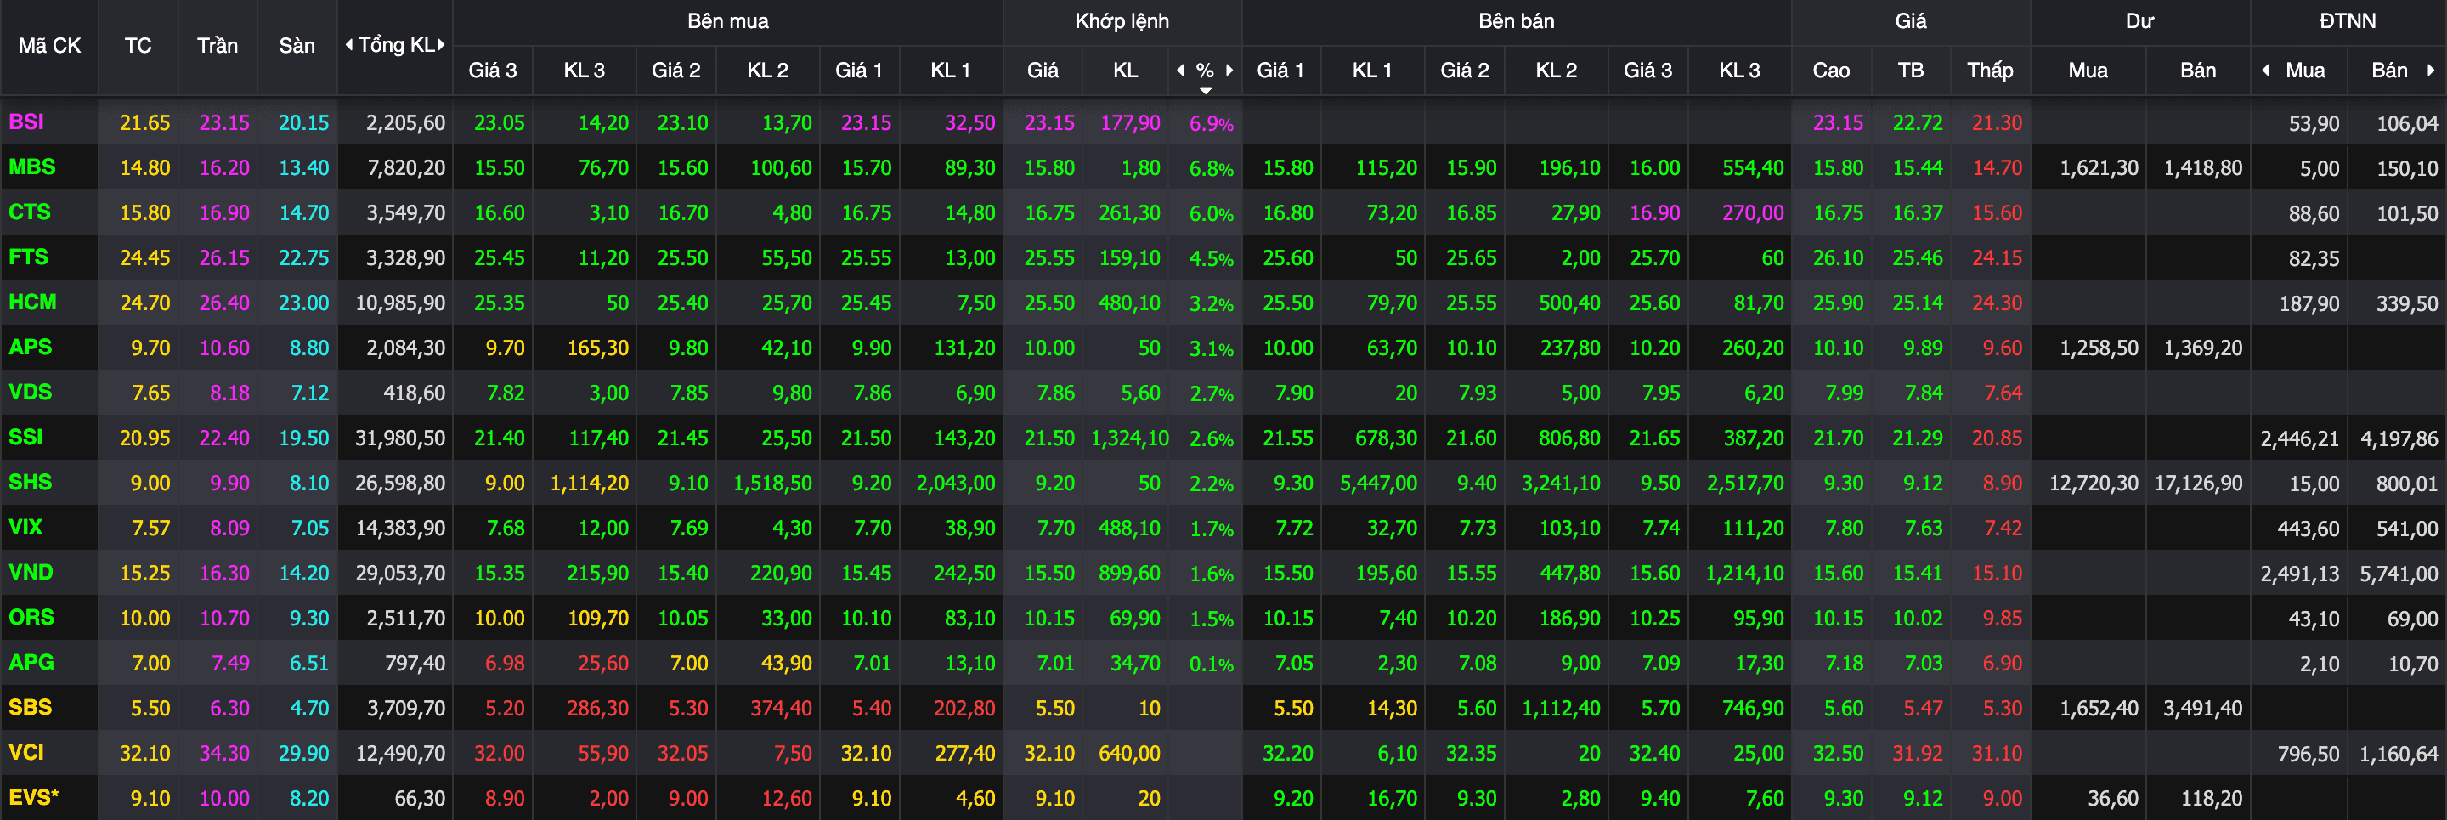Viewport: 2447px width, 820px height.
Task: Click the right arrow after ĐTNN Bán
Action: pos(2431,71)
